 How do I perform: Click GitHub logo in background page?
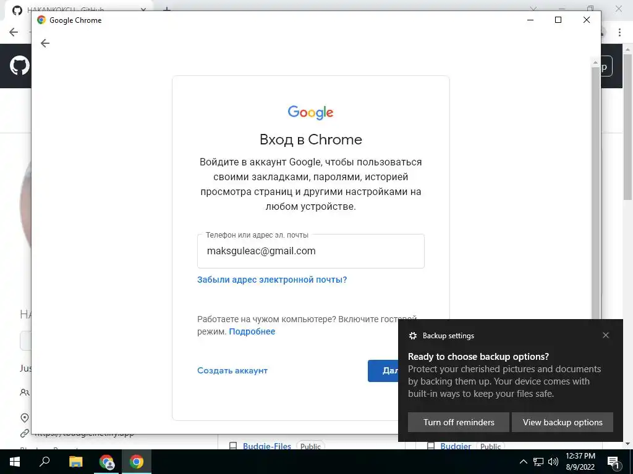point(19,65)
